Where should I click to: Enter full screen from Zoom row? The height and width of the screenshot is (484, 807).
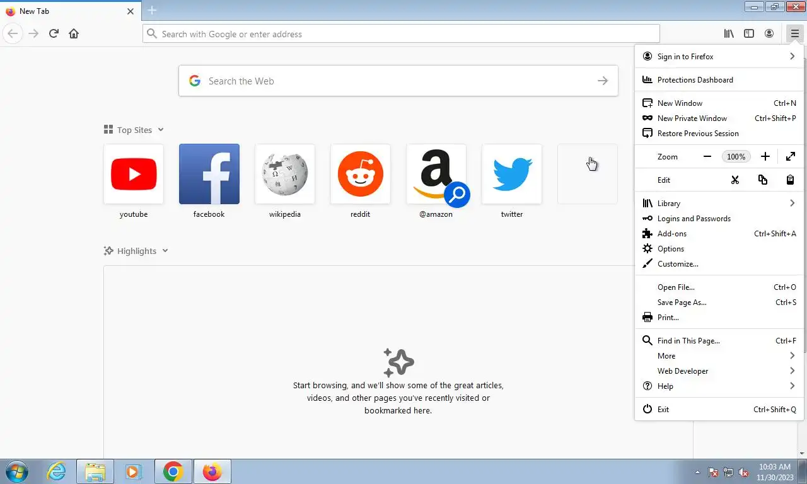pos(791,156)
